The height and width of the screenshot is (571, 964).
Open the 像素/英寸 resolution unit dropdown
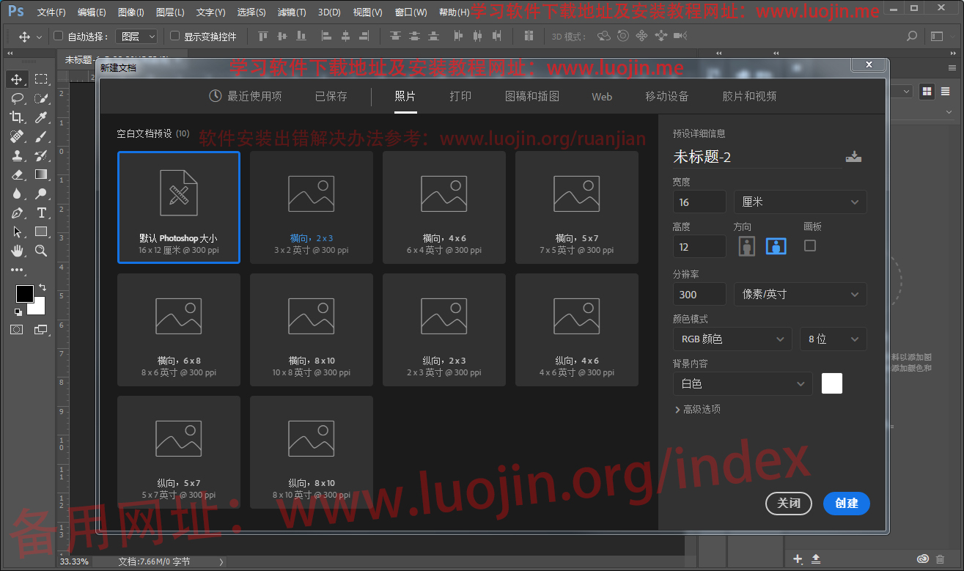(801, 294)
